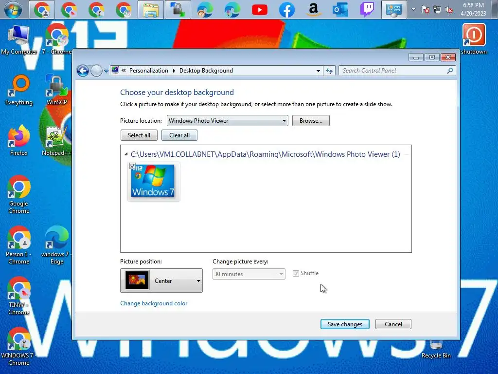498x374 pixels.
Task: Click the Browse... button
Action: click(311, 121)
